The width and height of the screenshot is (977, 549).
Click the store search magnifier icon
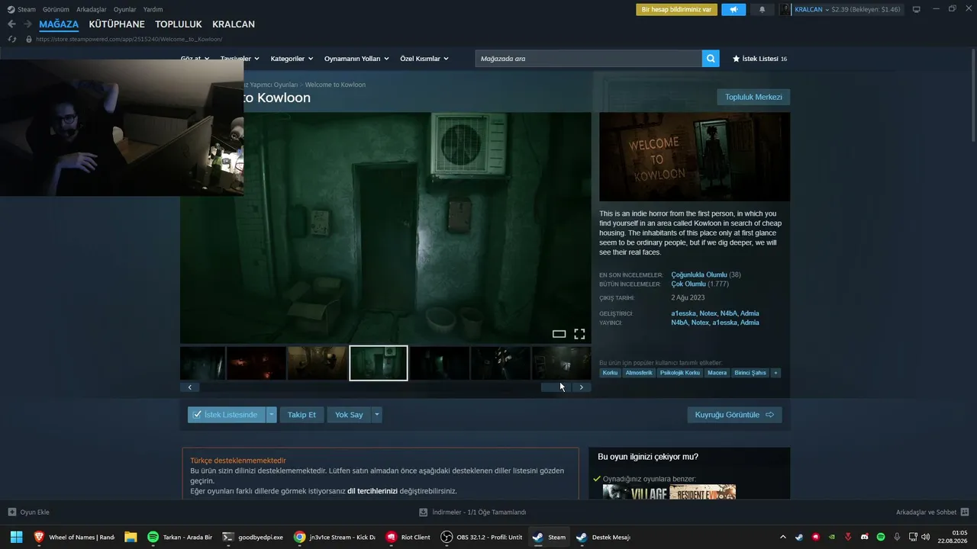pos(711,59)
